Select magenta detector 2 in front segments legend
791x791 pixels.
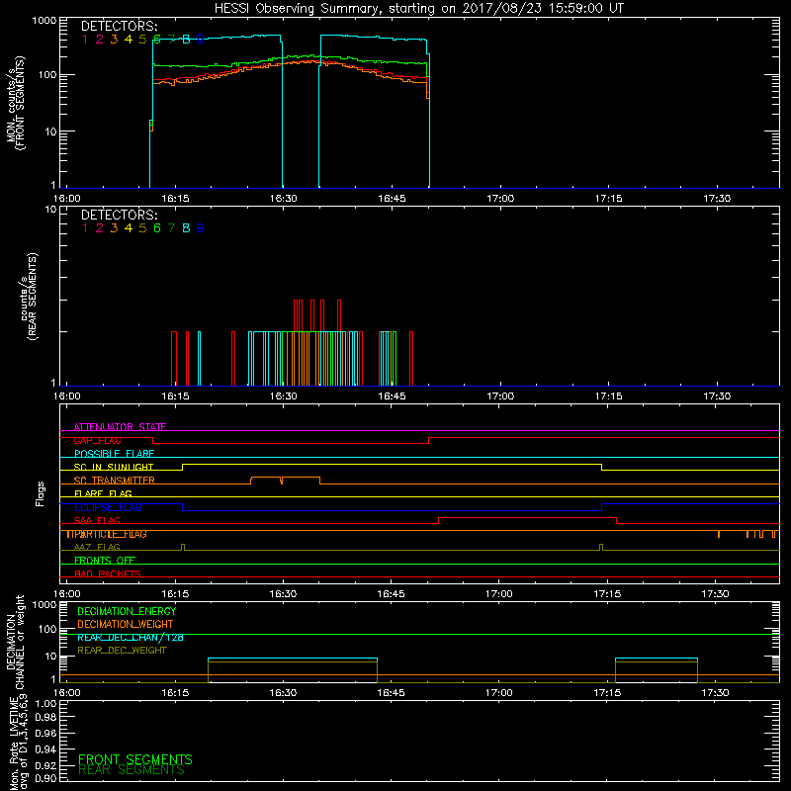(100, 40)
